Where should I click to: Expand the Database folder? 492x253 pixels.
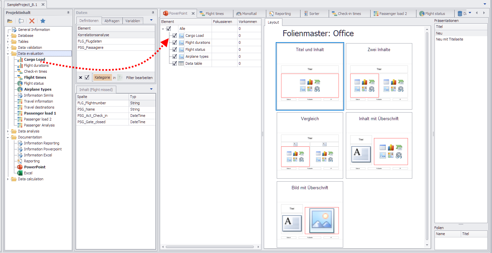click(x=8, y=36)
